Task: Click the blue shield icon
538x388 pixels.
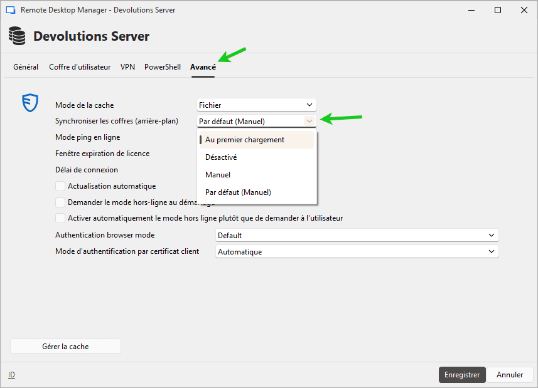Action: click(x=30, y=103)
